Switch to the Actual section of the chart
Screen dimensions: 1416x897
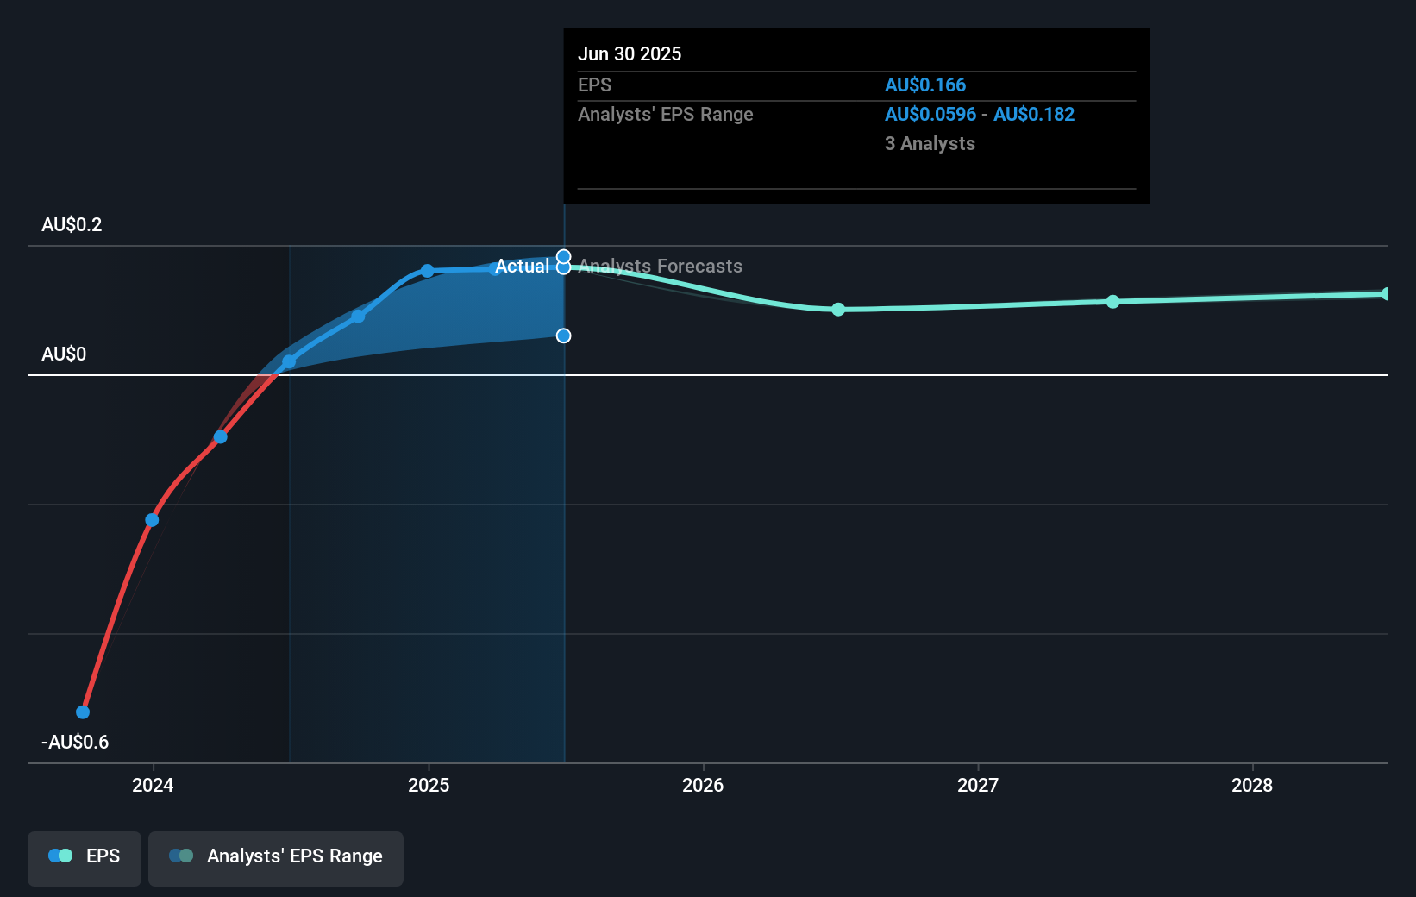pos(522,266)
